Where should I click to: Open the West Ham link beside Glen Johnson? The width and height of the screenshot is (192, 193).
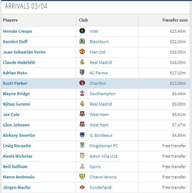(99, 125)
